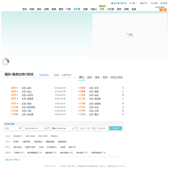
Task: Expand the 查看订单 dropdown in top bar
Action: [144, 3]
